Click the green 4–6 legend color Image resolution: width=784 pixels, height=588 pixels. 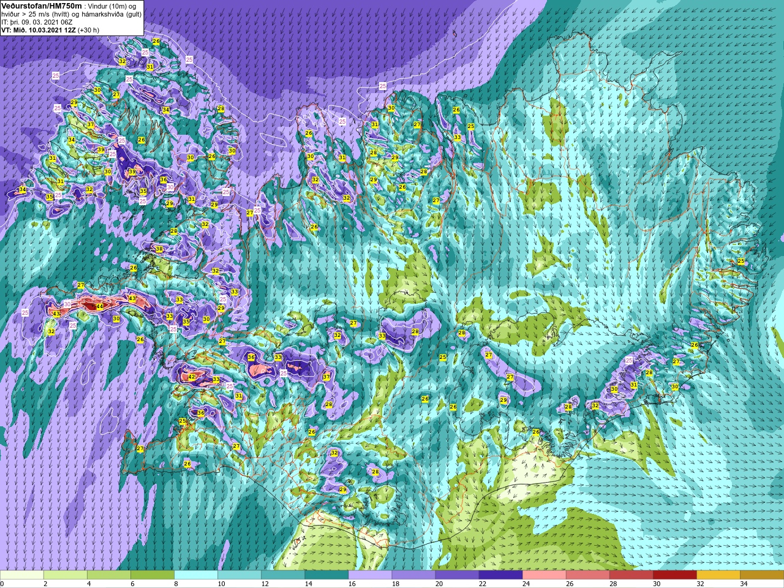click(x=109, y=575)
